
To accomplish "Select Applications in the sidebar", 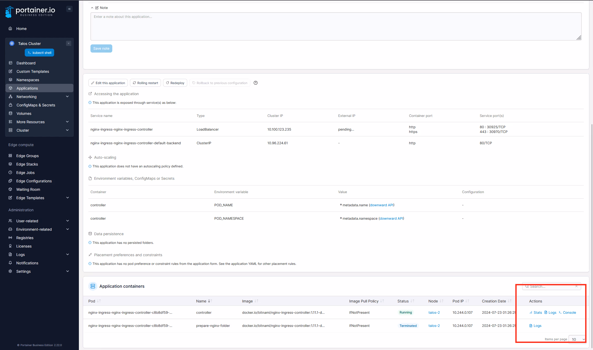I will click(39, 88).
